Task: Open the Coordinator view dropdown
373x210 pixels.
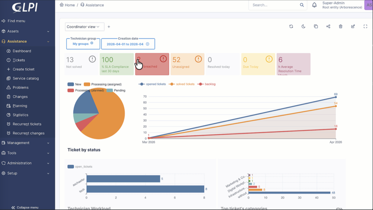Action: click(85, 27)
